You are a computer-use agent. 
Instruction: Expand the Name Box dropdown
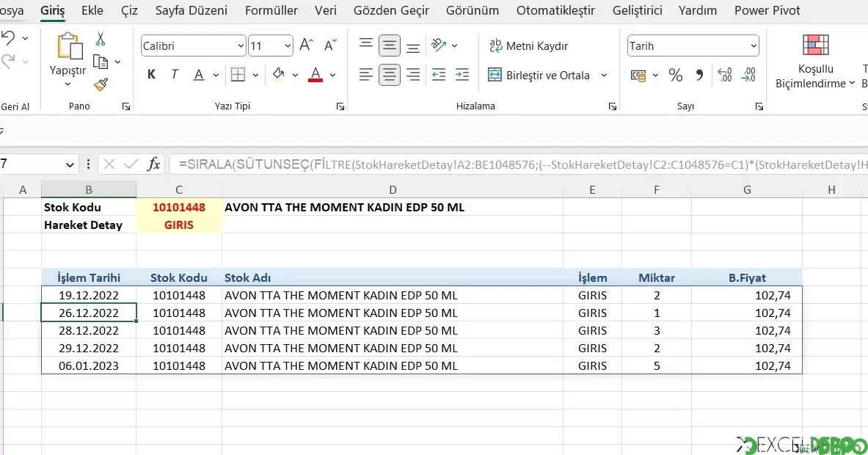click(70, 164)
